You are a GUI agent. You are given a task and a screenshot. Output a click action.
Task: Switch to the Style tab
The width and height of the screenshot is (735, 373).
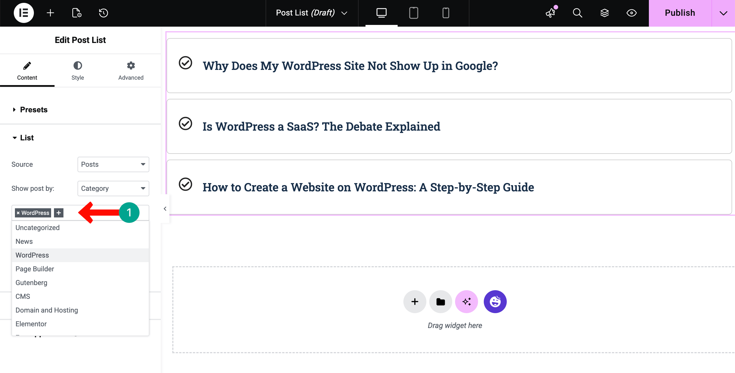click(78, 71)
